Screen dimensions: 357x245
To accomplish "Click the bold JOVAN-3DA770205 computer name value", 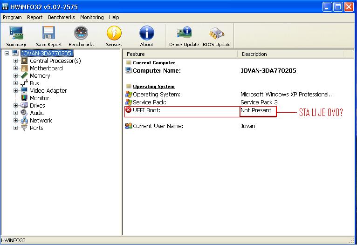I will coord(268,70).
